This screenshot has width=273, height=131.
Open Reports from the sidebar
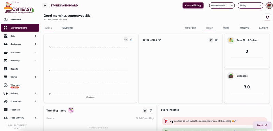click(20, 69)
